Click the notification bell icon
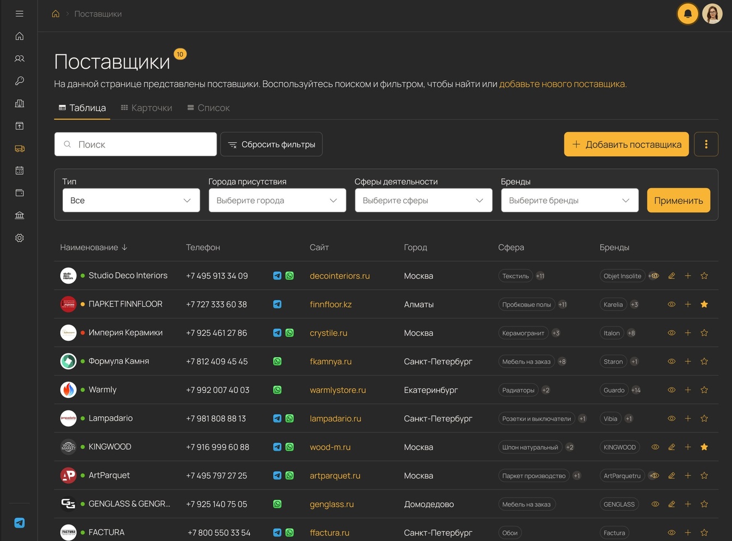The width and height of the screenshot is (732, 541). pyautogui.click(x=688, y=14)
